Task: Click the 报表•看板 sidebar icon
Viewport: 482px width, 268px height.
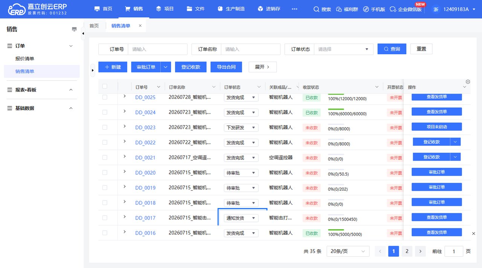Action: coord(10,90)
